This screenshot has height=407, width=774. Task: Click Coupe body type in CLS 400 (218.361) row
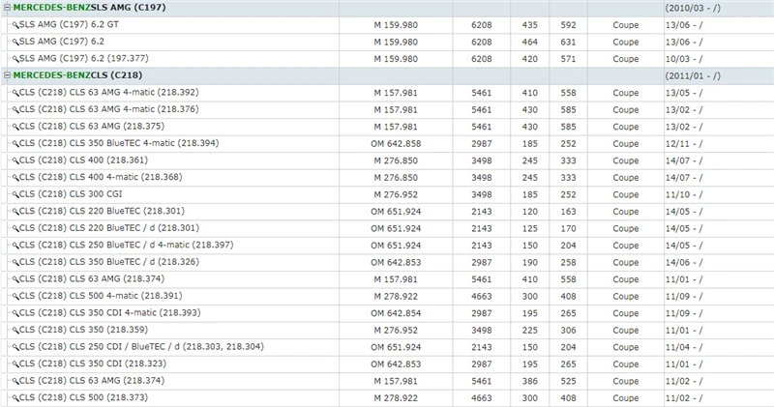click(x=625, y=160)
